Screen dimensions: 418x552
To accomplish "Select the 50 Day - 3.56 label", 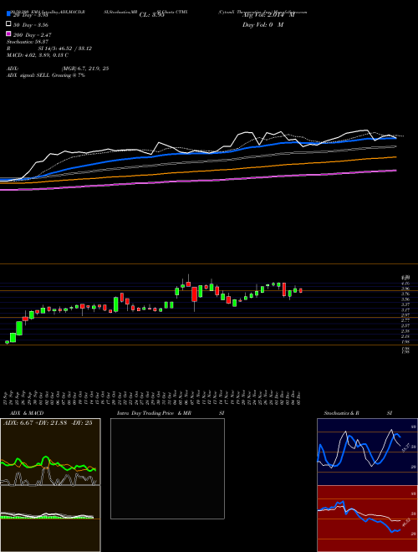I will point(31,25).
